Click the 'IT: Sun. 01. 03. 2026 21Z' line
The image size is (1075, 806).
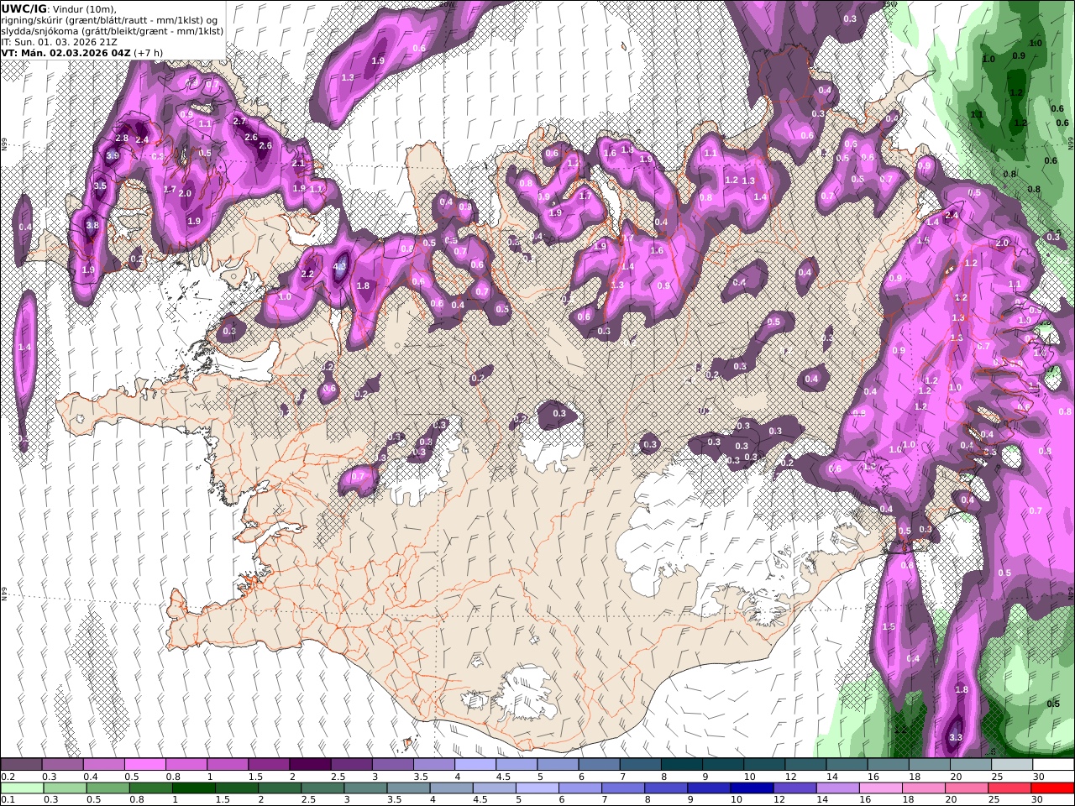click(x=60, y=41)
